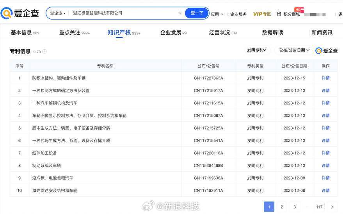Open the VIP专区 link
343x214 pixels.
[262, 14]
